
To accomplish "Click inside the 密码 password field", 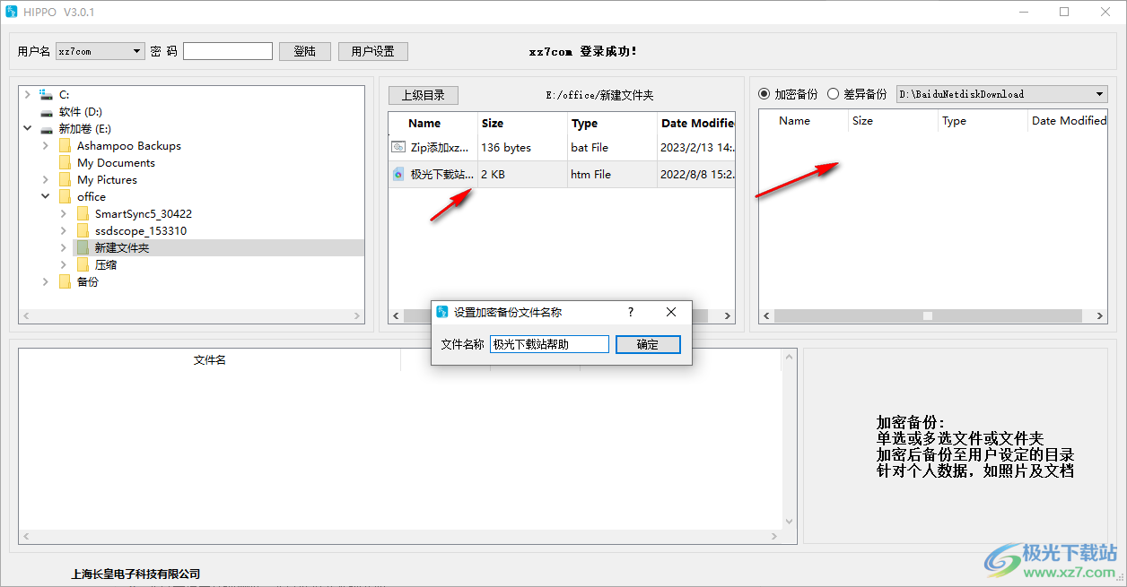I will 227,51.
